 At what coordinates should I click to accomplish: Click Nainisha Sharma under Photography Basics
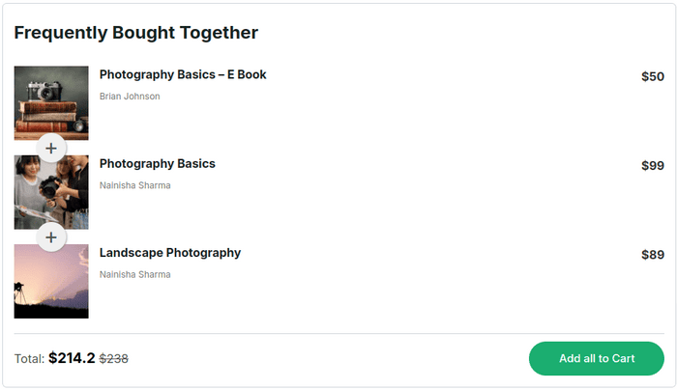click(x=134, y=185)
